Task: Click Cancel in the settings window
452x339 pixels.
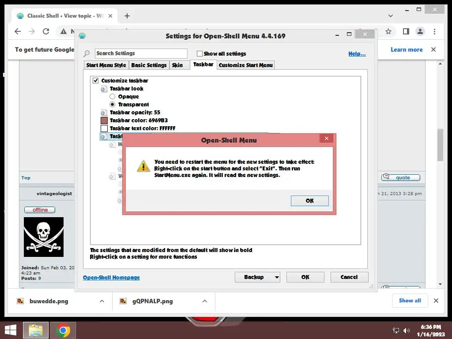Action: tap(349, 277)
